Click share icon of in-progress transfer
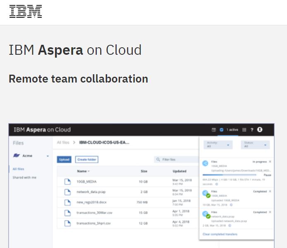This screenshot has width=287, height=248. pyautogui.click(x=205, y=163)
